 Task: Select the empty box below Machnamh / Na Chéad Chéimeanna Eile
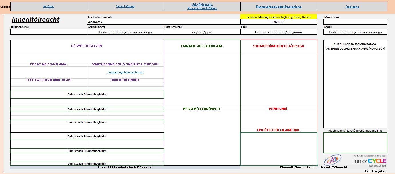click(x=355, y=143)
